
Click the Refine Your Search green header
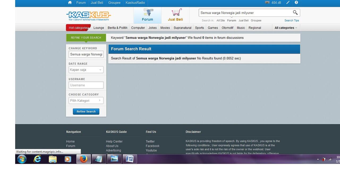point(86,38)
